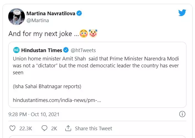195x138 pixels.
Task: Open the @Martina handle link
Action: [x=37, y=20]
